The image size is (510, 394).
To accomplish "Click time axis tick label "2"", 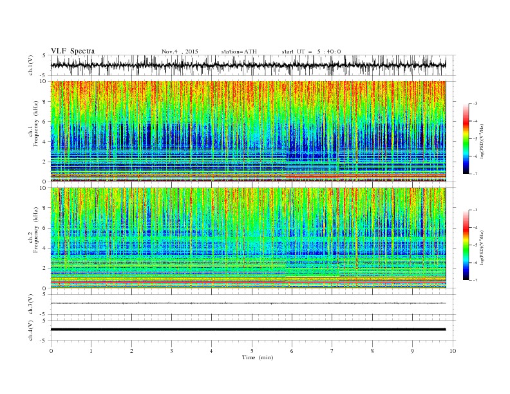I will 131,351.
